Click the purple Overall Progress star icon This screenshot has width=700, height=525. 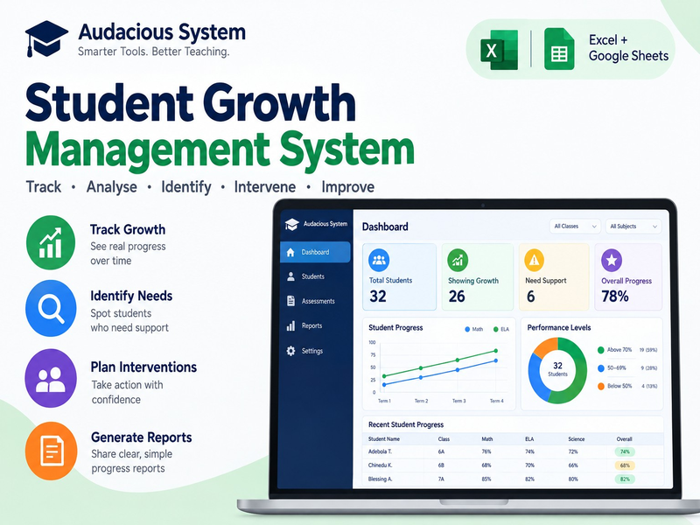pyautogui.click(x=611, y=260)
